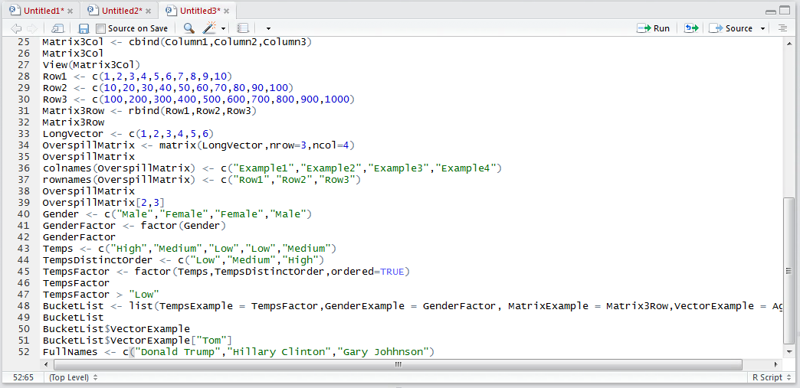
Task: Close the Untitled2 tab
Action: tap(149, 11)
